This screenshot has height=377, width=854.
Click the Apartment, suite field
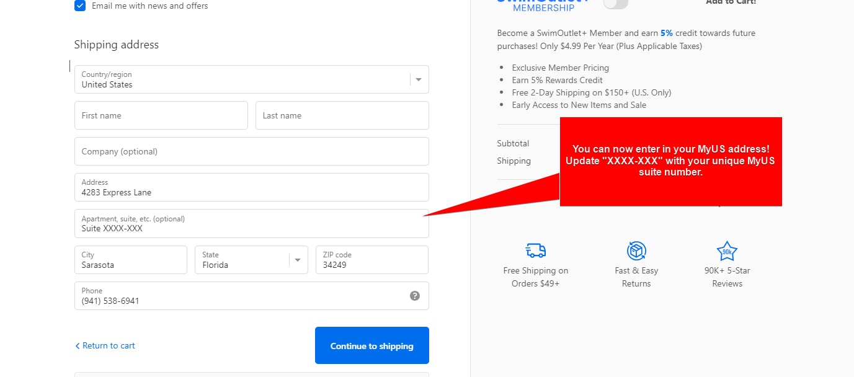(x=252, y=224)
